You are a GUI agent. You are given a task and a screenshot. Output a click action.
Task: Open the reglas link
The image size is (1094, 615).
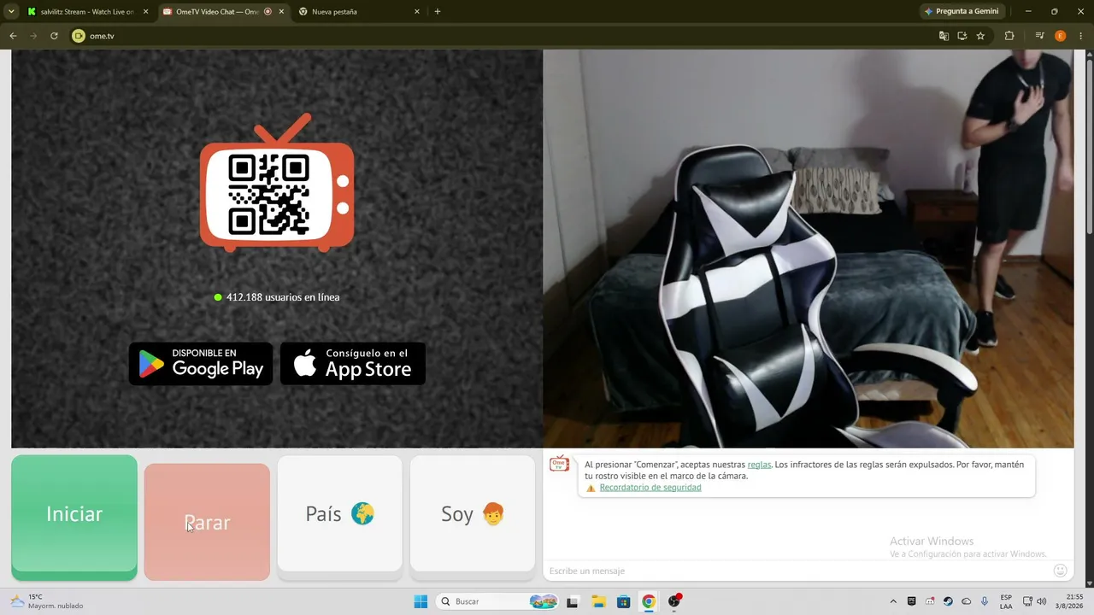[x=759, y=465]
